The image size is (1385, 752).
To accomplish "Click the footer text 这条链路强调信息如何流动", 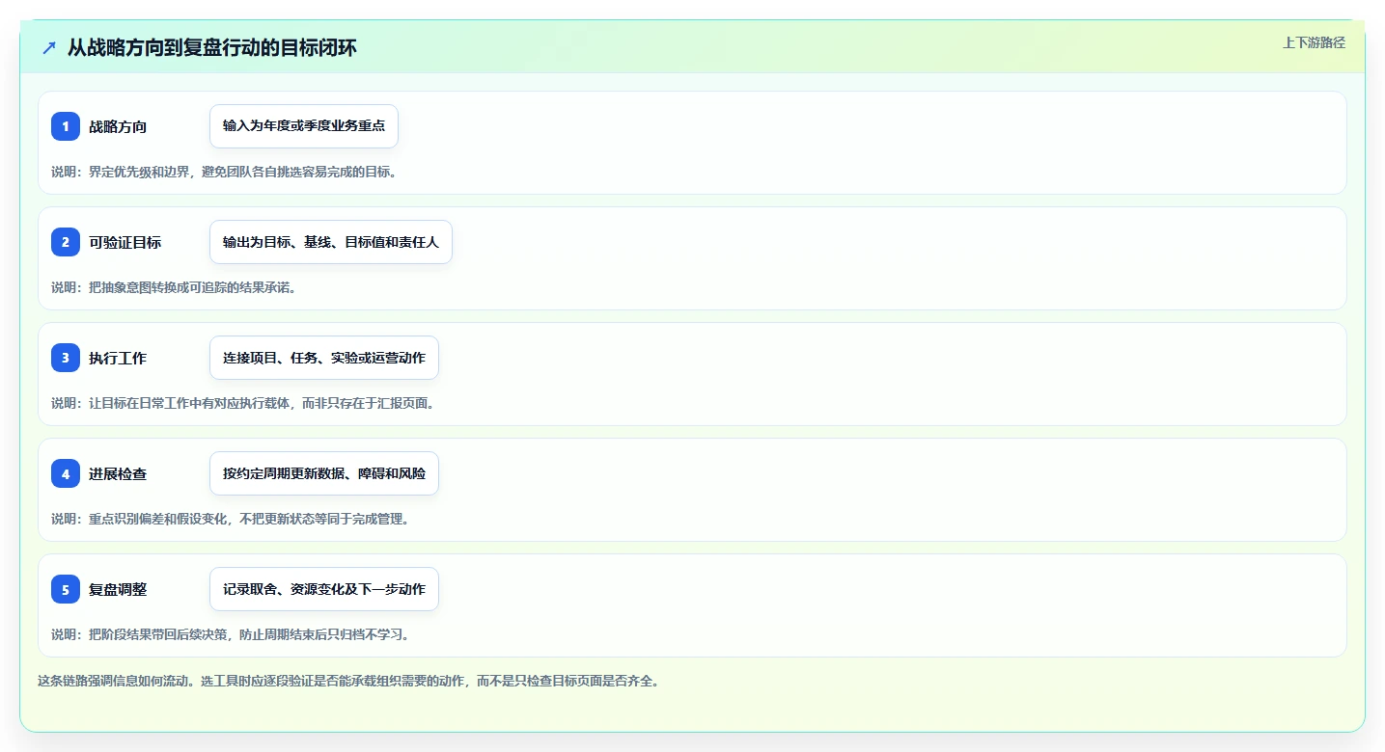I will [x=348, y=681].
